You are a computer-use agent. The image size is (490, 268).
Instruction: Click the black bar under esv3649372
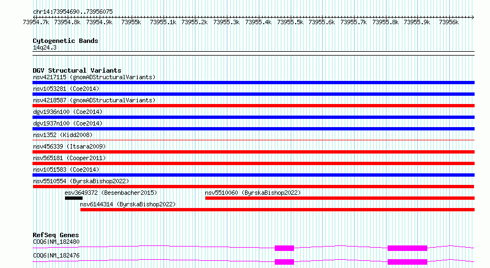point(74,198)
